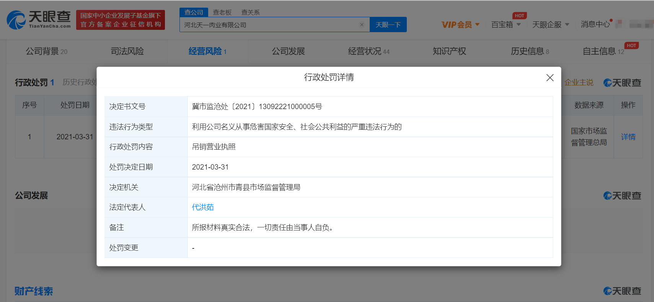
Task: Click the red 官方备案企业征信机构 banner
Action: [121, 20]
